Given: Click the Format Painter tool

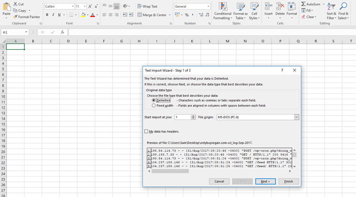Looking at the screenshot, I should coord(27,17).
